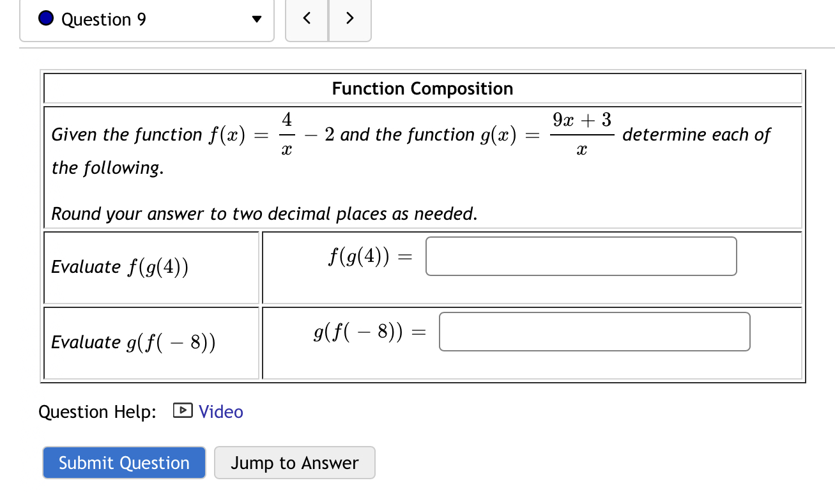Click into the f(g(4)) answer box
The height and width of the screenshot is (492, 835).
click(x=580, y=256)
